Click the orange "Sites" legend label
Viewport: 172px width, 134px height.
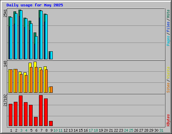tap(168, 88)
